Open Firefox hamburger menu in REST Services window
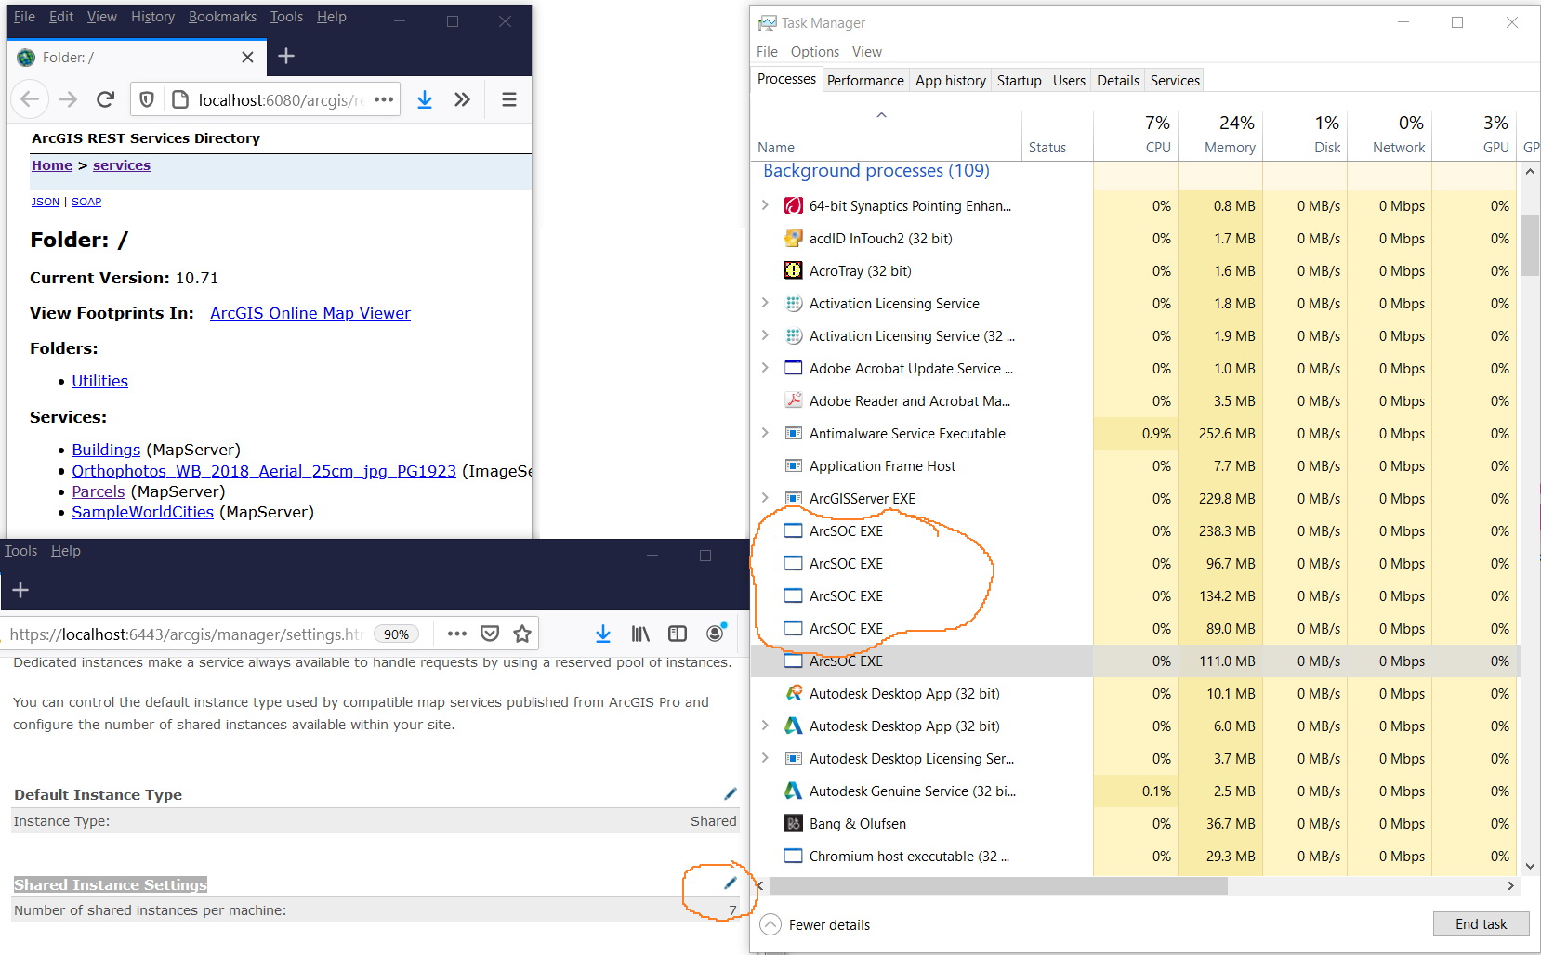Screen dimensions: 1541x955 [508, 99]
